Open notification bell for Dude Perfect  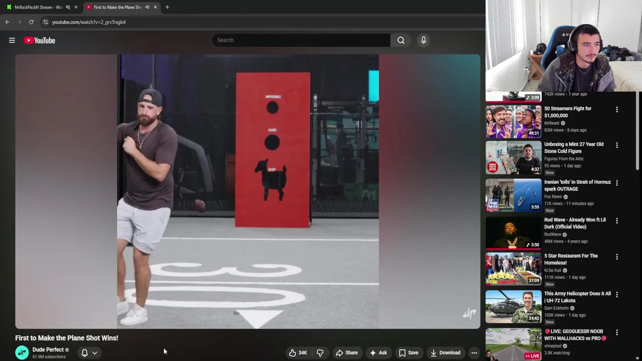[84, 352]
